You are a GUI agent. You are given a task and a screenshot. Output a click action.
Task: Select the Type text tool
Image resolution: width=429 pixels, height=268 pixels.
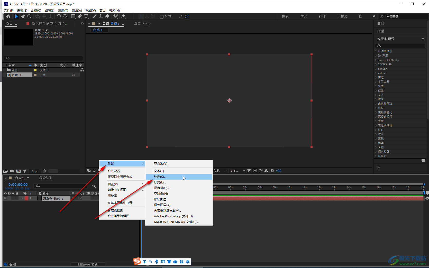coord(86,16)
